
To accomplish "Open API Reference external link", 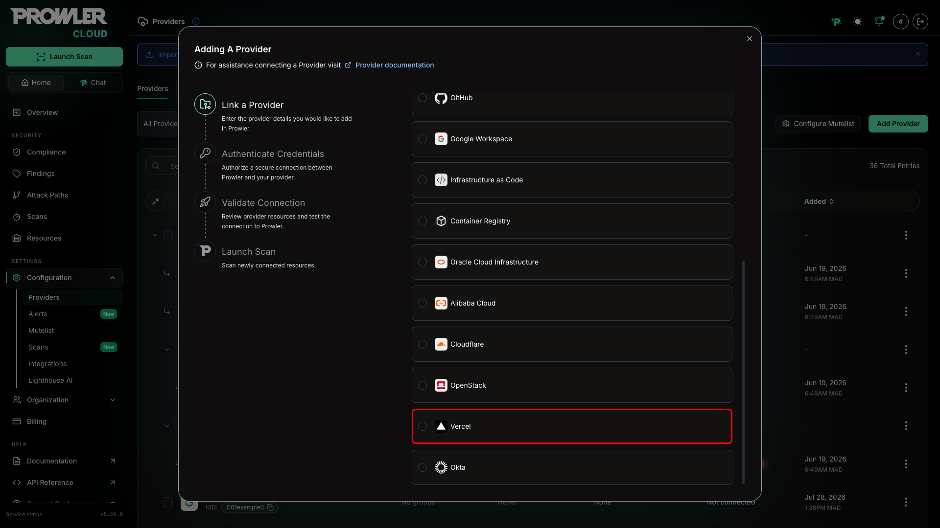I will click(x=64, y=483).
